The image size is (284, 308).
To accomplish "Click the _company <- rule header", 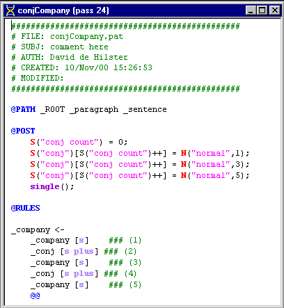I will [x=38, y=230].
